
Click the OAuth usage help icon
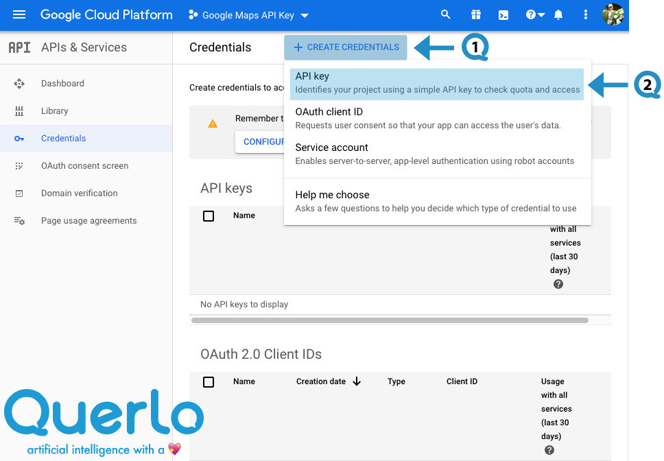click(x=549, y=450)
